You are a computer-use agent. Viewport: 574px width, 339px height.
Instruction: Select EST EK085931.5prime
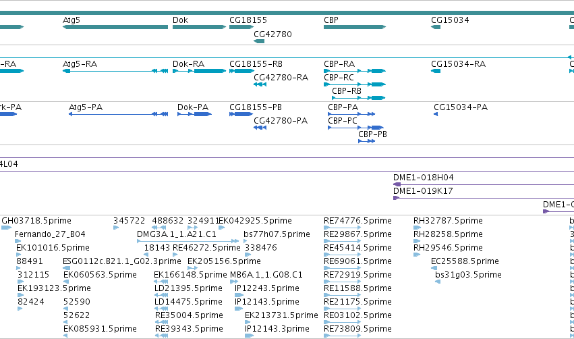click(x=66, y=336)
